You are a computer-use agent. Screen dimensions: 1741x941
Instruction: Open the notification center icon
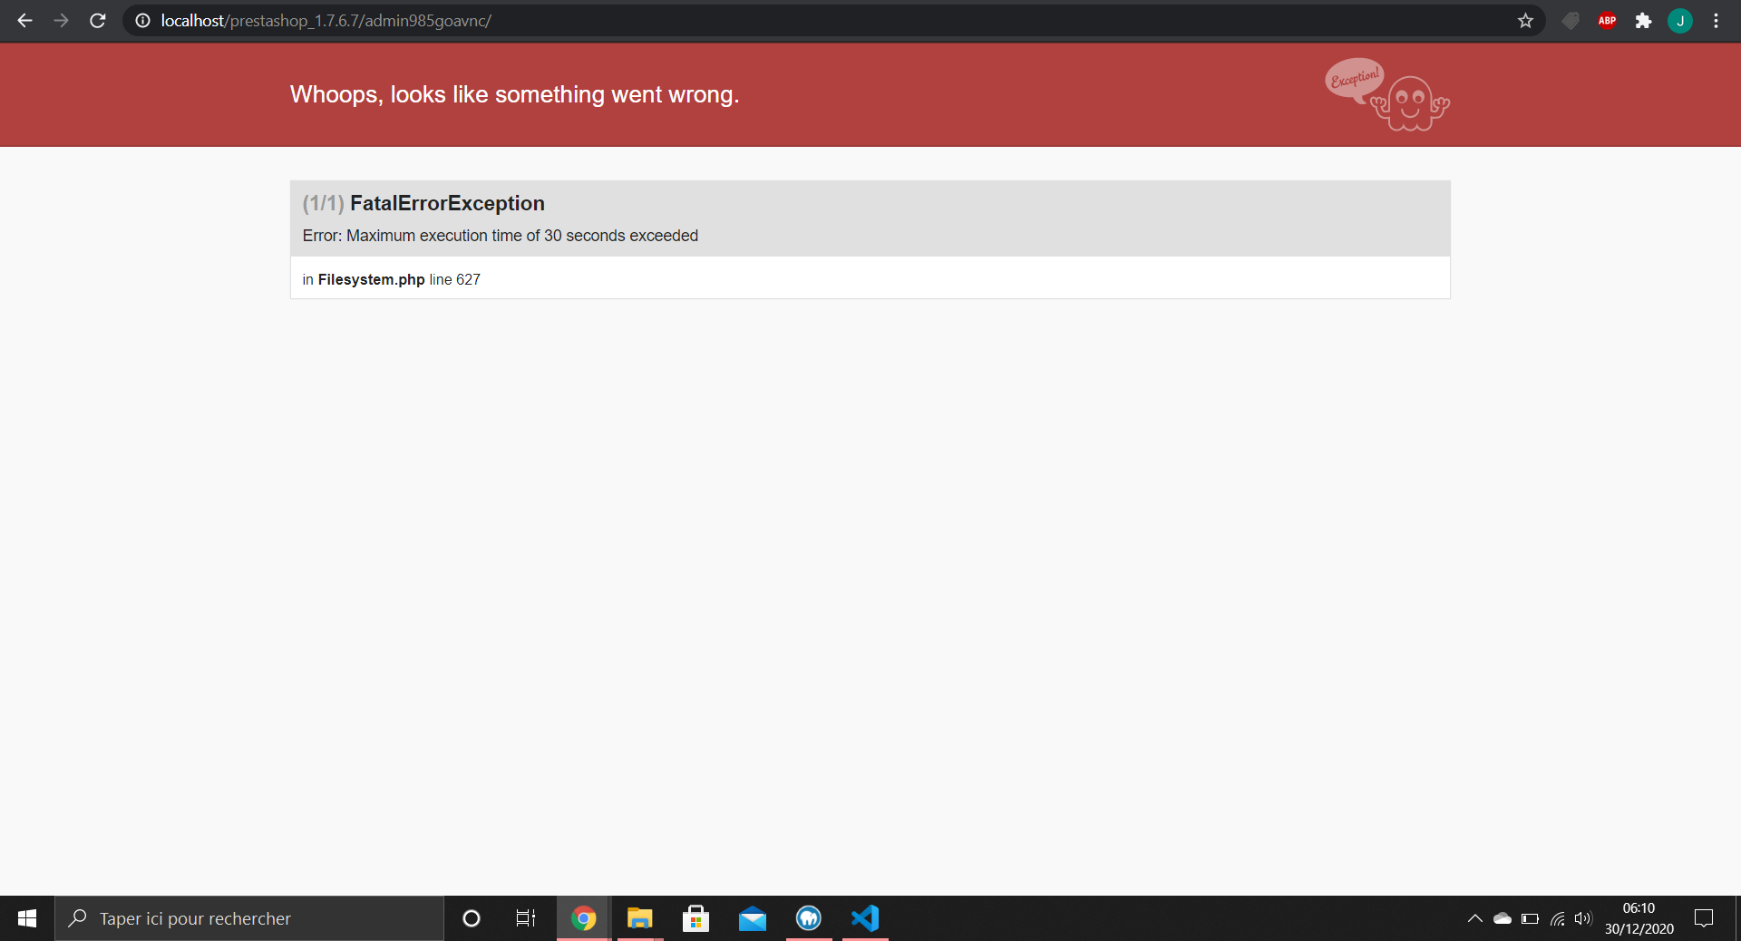coord(1704,918)
